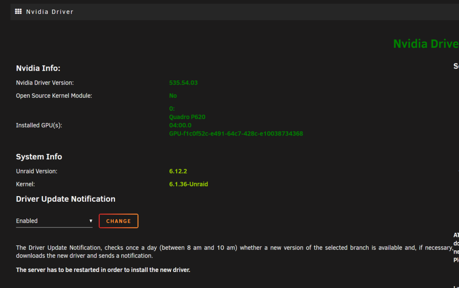
Task: Click the PCI bus ID 04:00.0
Action: (180, 125)
